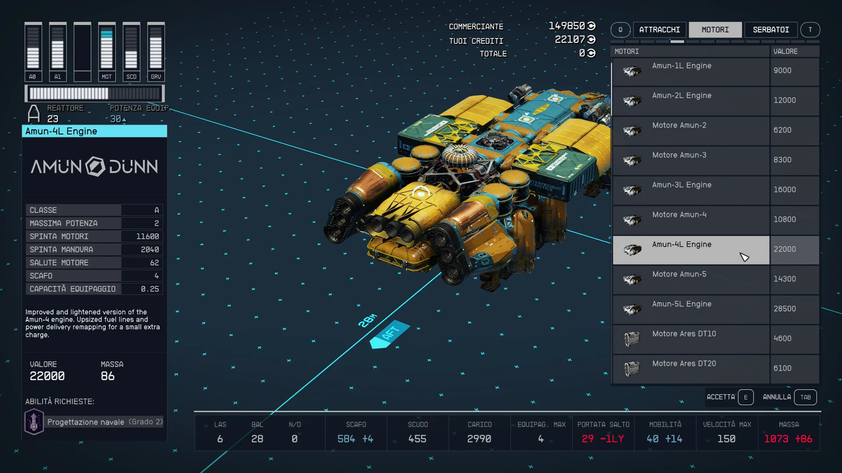Click the '28500' value cell
Viewport: 842px width, 473px height.
(x=795, y=309)
